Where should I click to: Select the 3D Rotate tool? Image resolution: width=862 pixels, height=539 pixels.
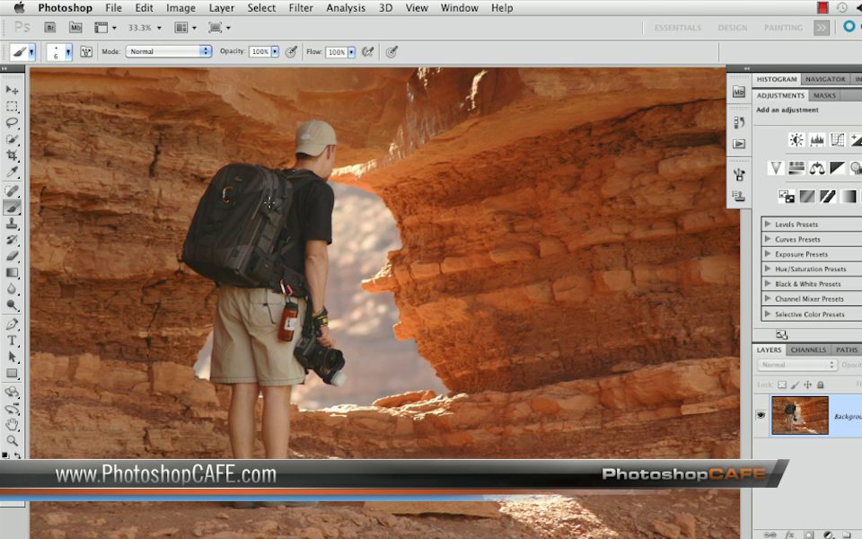[x=12, y=393]
